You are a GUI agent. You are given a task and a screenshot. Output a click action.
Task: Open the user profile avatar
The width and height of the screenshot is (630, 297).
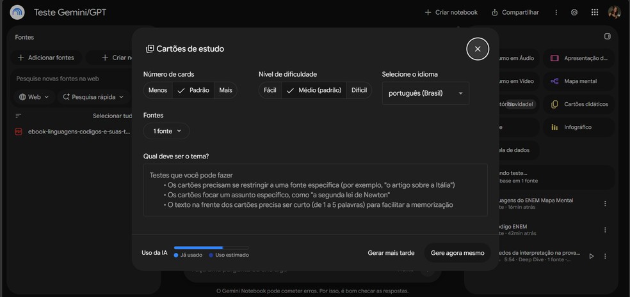tap(615, 12)
